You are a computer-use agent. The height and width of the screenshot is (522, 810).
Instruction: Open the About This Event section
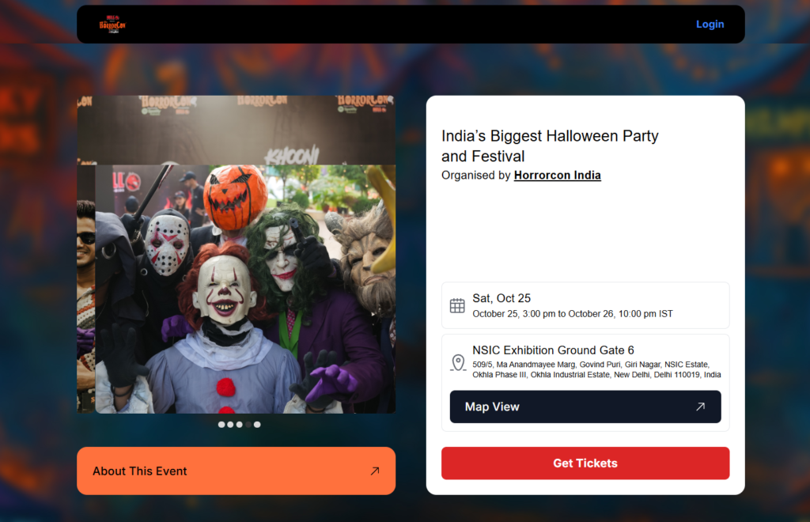[236, 470]
